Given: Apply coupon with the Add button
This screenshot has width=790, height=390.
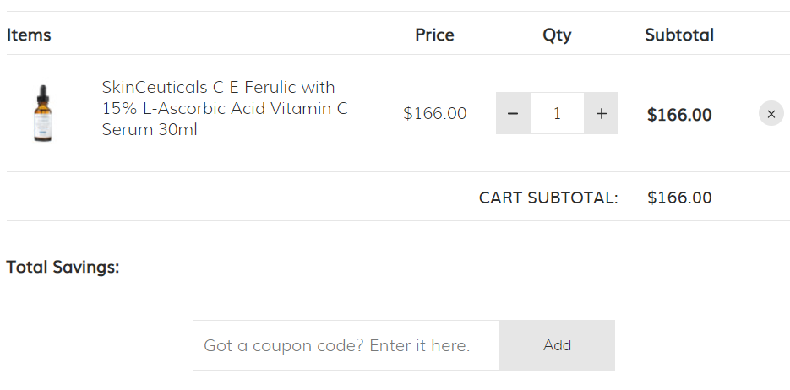Looking at the screenshot, I should click(557, 345).
